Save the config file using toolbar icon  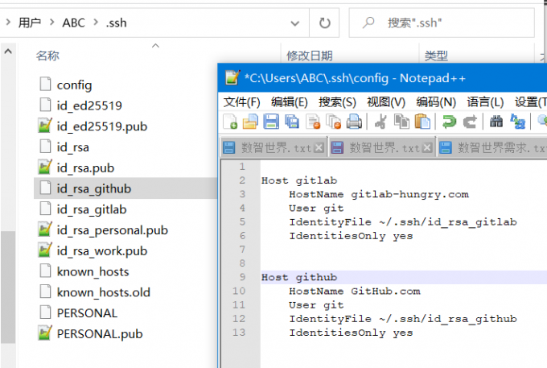pyautogui.click(x=271, y=122)
